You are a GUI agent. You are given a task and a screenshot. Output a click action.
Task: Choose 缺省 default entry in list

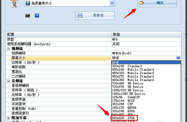(x=146, y=62)
